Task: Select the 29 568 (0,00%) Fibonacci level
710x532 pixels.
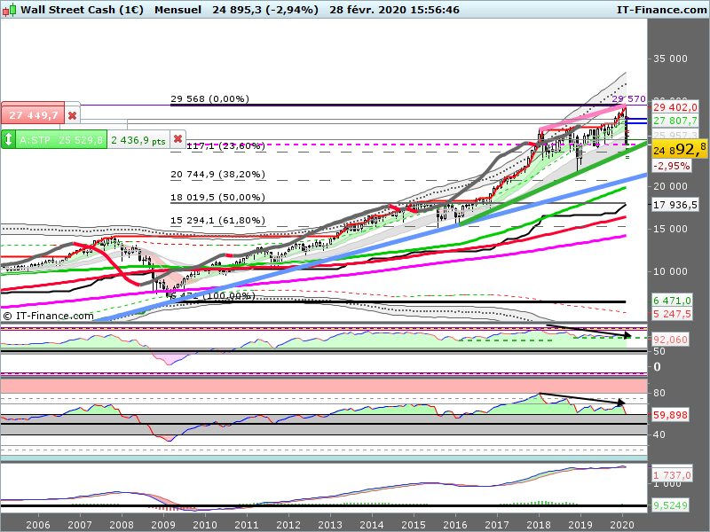Action: [209, 98]
